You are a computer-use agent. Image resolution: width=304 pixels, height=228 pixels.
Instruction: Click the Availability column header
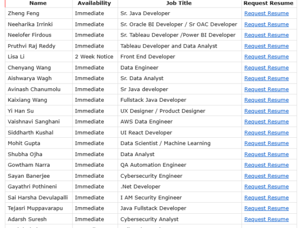[94, 3]
